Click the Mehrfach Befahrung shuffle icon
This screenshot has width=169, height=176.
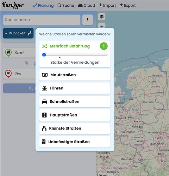[x=44, y=46]
